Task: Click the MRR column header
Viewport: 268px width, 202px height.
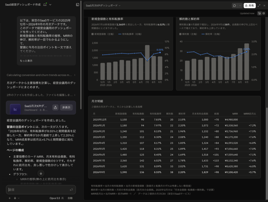Action: coord(235,114)
